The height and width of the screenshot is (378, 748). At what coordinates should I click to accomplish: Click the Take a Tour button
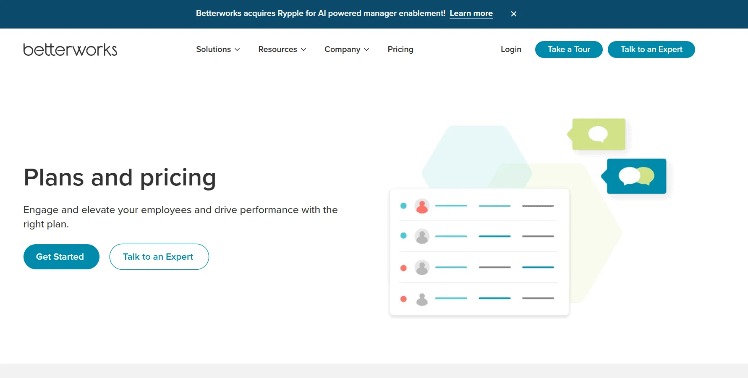569,50
